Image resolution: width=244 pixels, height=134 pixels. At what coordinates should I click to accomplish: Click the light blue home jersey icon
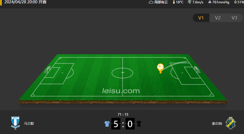pos(107,124)
